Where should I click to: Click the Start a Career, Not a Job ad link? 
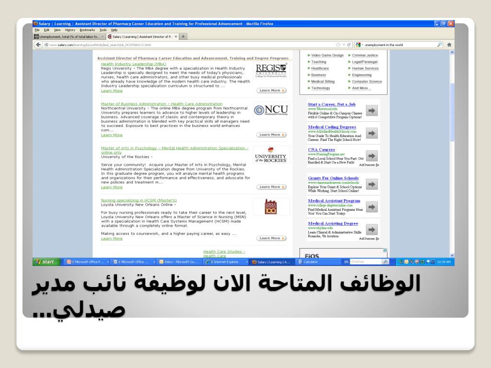(x=331, y=104)
